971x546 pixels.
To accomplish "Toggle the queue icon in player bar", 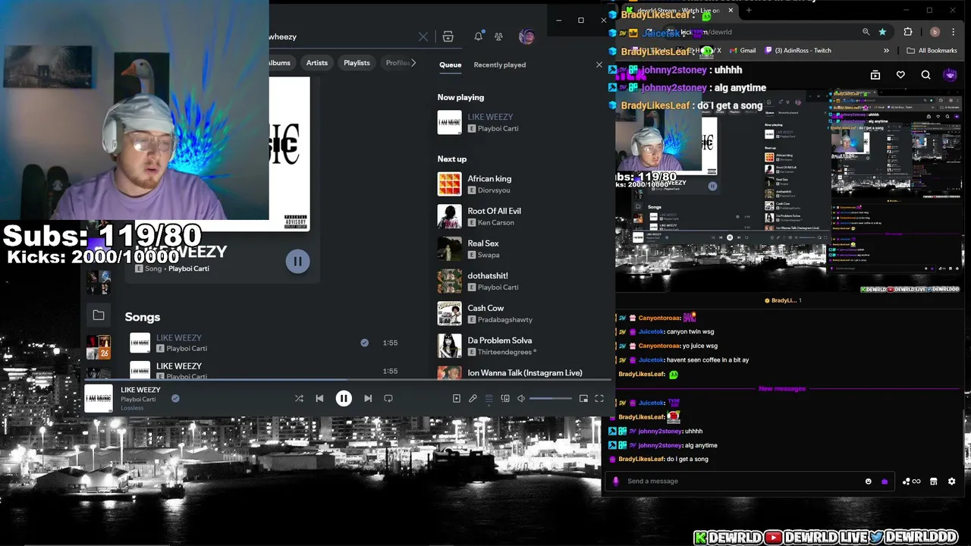I will click(x=489, y=398).
